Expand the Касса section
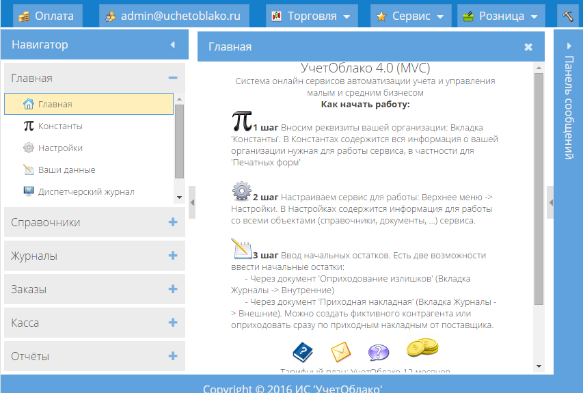 (172, 323)
